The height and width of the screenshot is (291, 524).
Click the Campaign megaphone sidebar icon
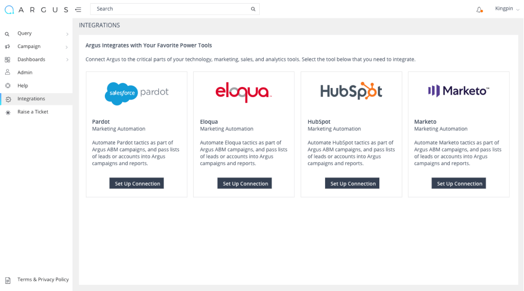(7, 47)
